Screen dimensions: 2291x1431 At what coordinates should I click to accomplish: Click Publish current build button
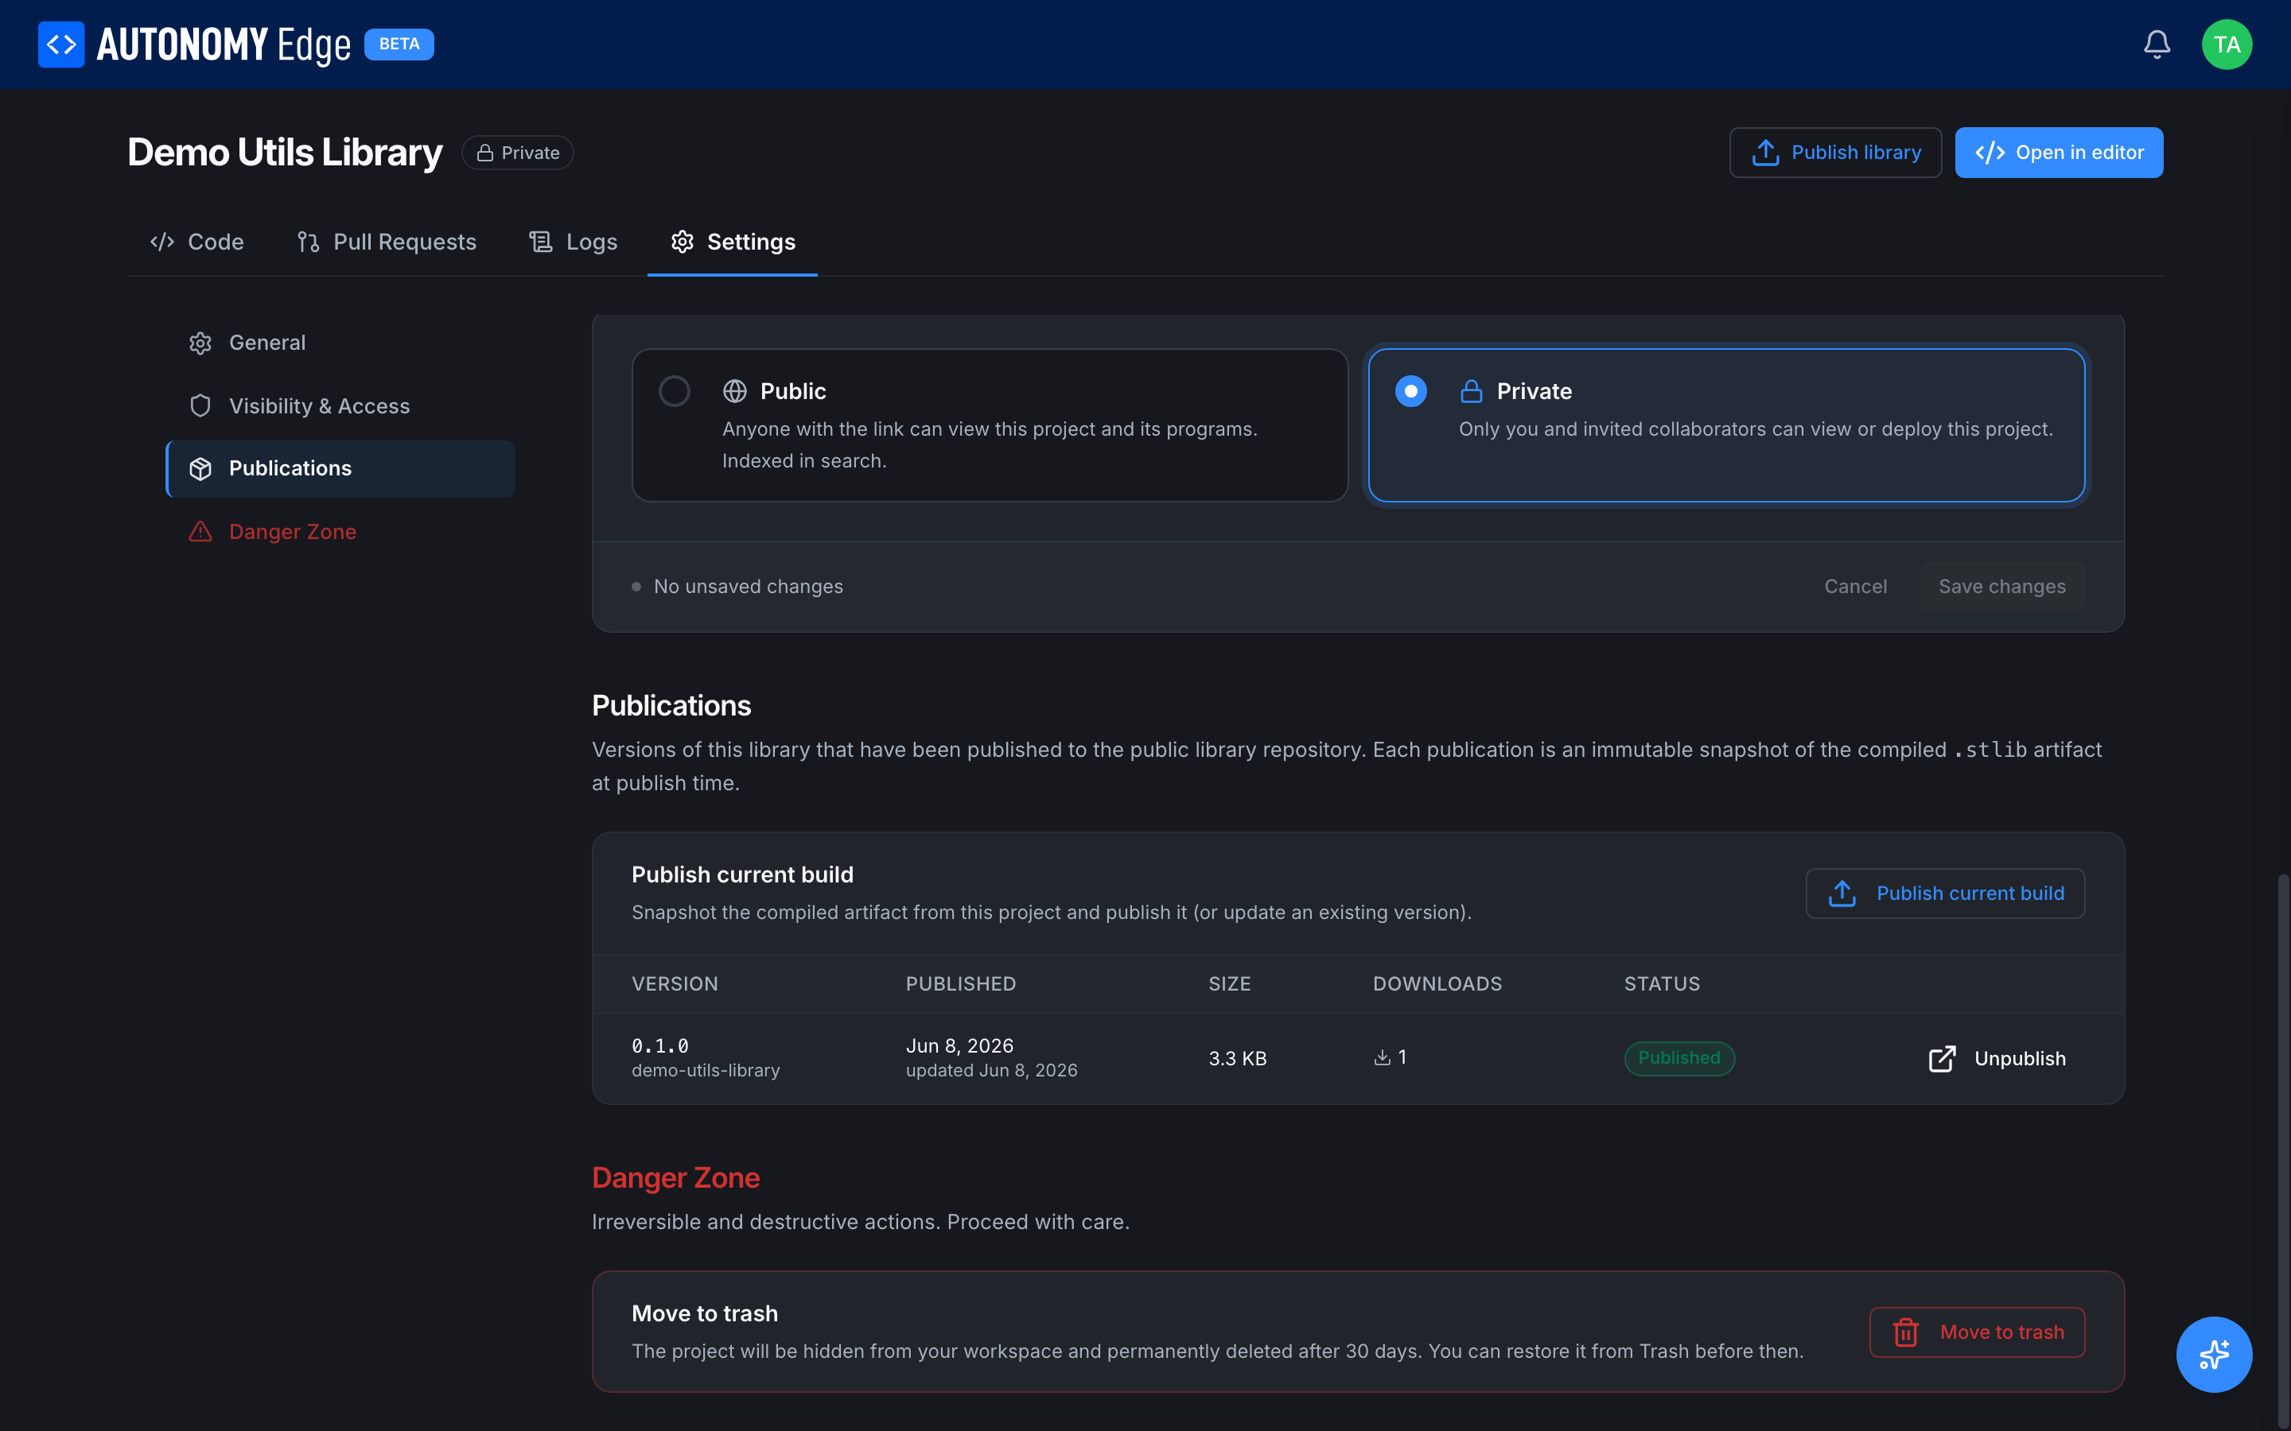point(1944,894)
